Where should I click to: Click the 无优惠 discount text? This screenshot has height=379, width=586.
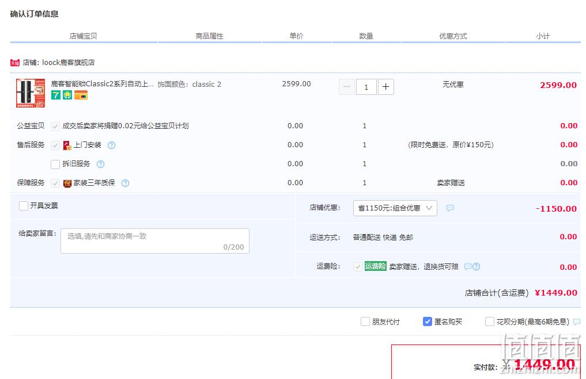tap(453, 85)
